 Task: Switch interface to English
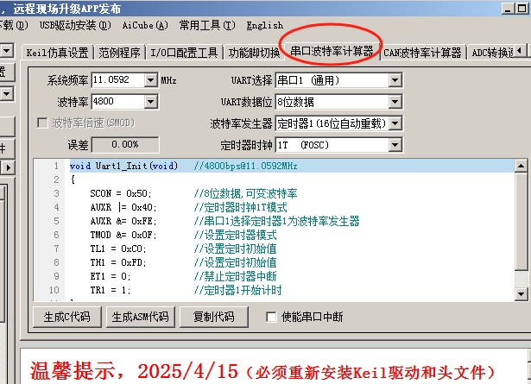pos(264,25)
